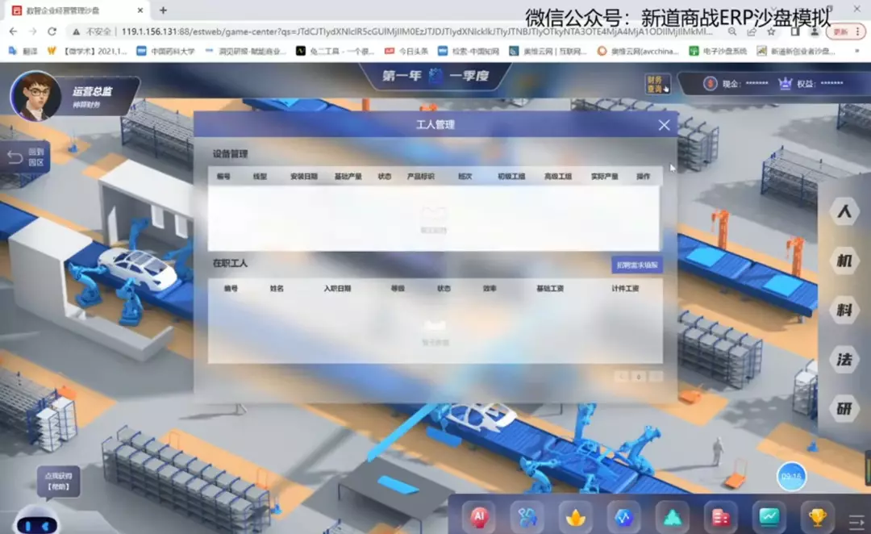871x534 pixels.
Task: Reload the browser page
Action: (52, 31)
